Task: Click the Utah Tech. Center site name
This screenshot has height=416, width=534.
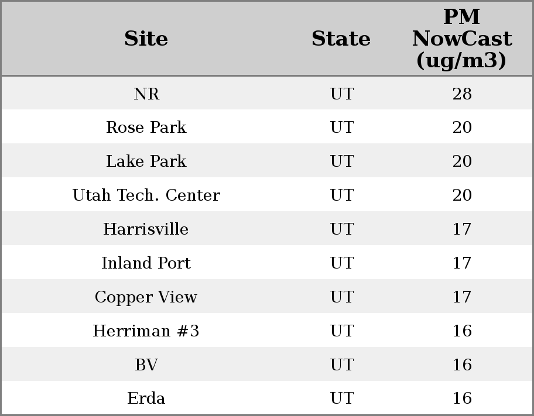Action: [x=146, y=195]
